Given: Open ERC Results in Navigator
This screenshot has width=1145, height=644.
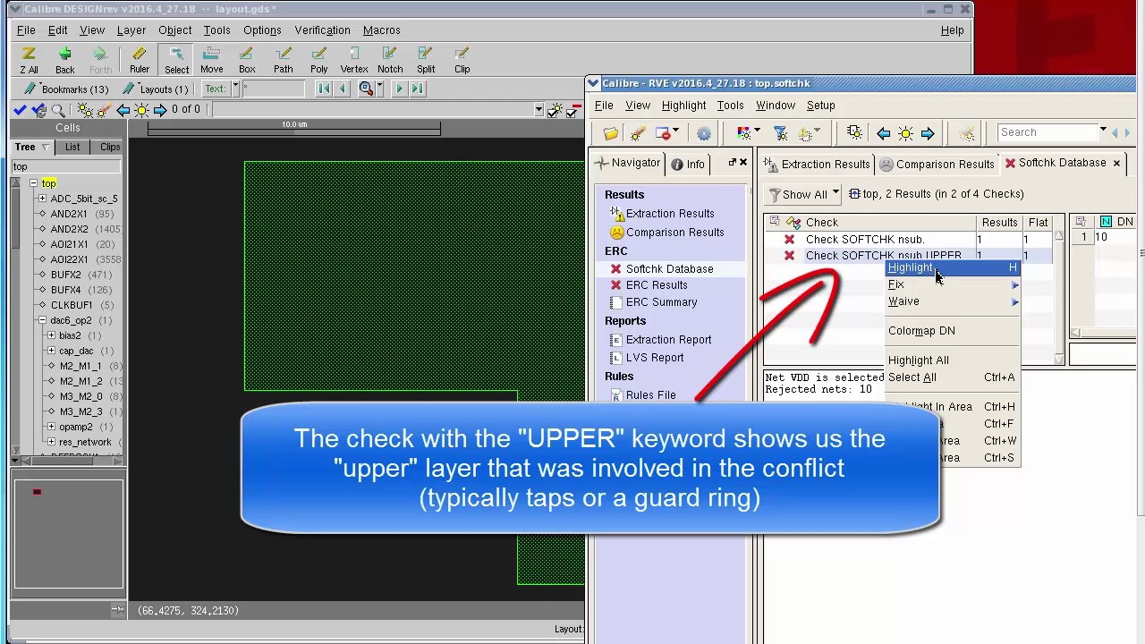Looking at the screenshot, I should point(657,285).
